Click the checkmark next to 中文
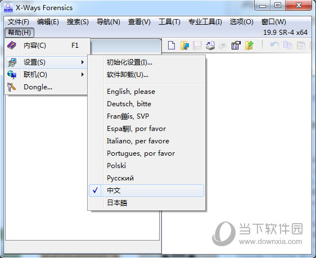 point(96,190)
